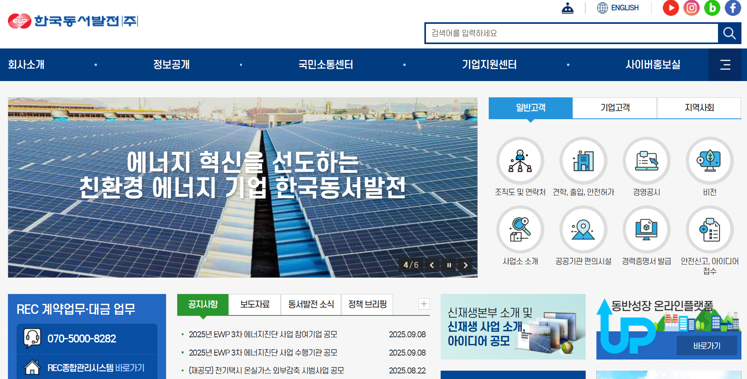Open the YouTube channel icon
Screen dimensions: 747x379
click(671, 8)
